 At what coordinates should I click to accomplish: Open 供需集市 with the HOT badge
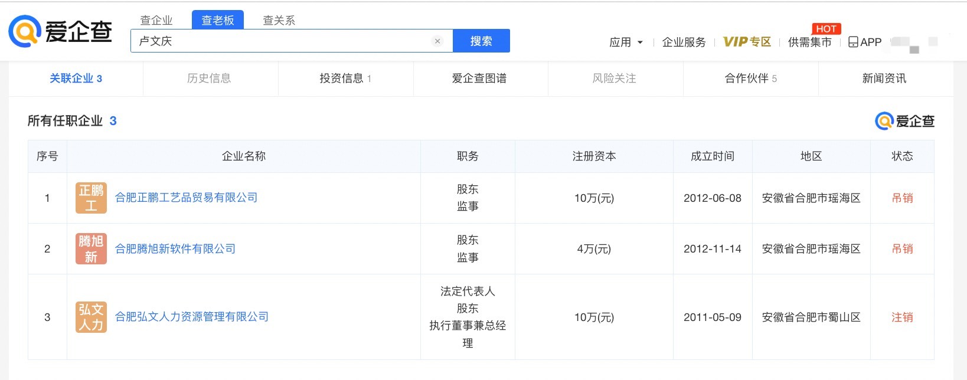809,42
